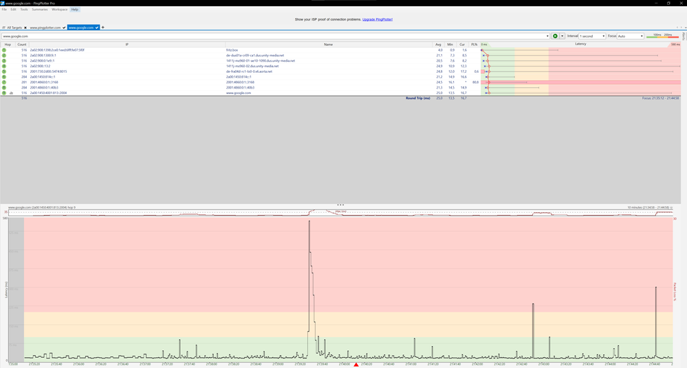Click the PingPlotter app icon in title bar
The image size is (687, 368).
3,3
